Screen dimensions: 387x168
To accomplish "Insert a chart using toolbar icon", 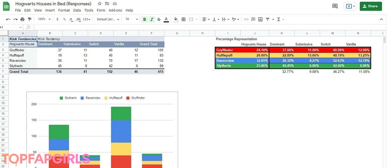I will pos(261,19).
